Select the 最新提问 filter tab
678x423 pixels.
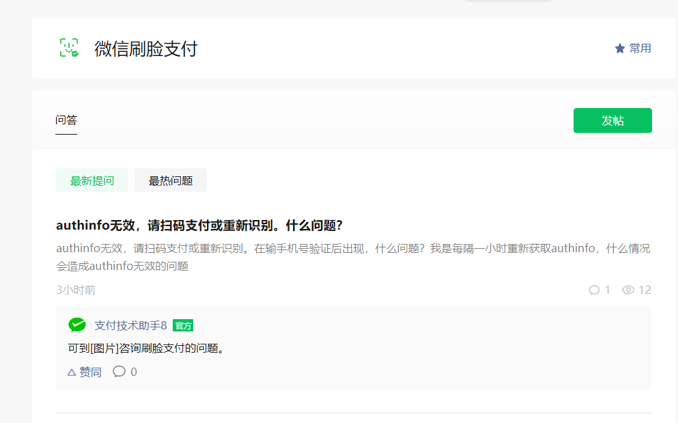coord(92,180)
